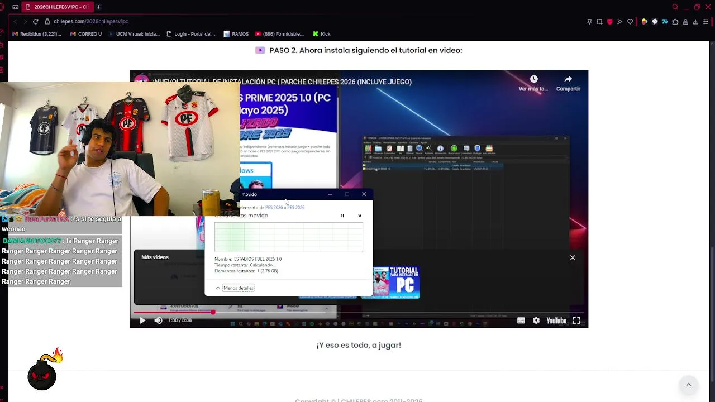This screenshot has width=715, height=402.
Task: Click the address bar URL
Action: 91,21
